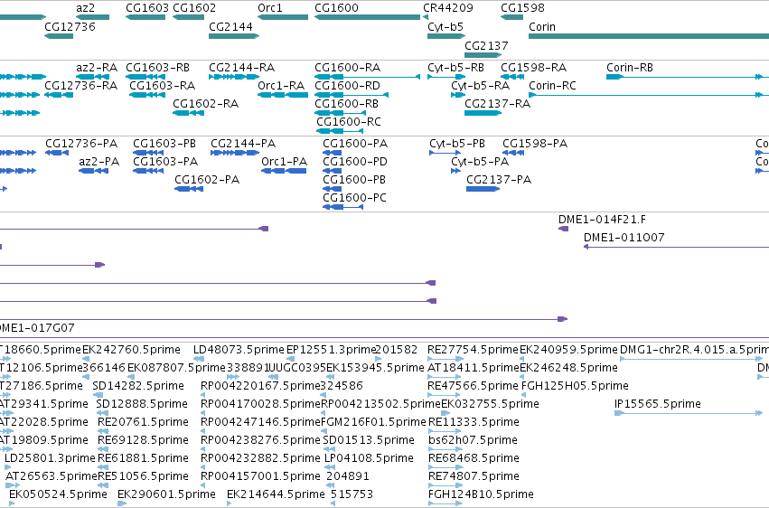This screenshot has width=769, height=508.
Task: Click the Cyt-b5-PB protein
Action: tap(445, 153)
